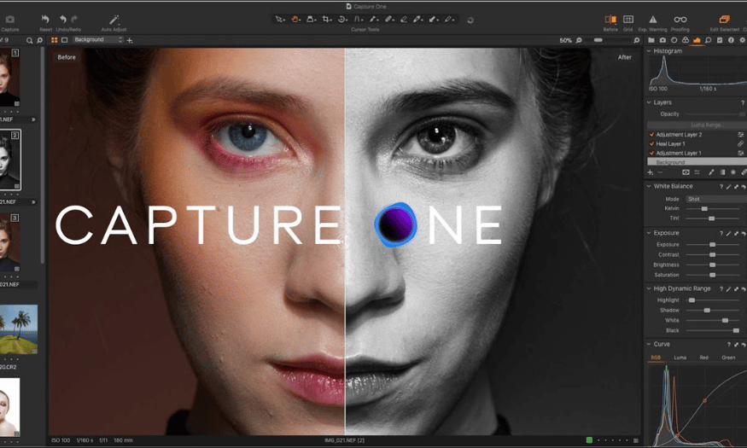The width and height of the screenshot is (747, 448).
Task: Select the Rotation cursor tool
Action: (x=342, y=20)
